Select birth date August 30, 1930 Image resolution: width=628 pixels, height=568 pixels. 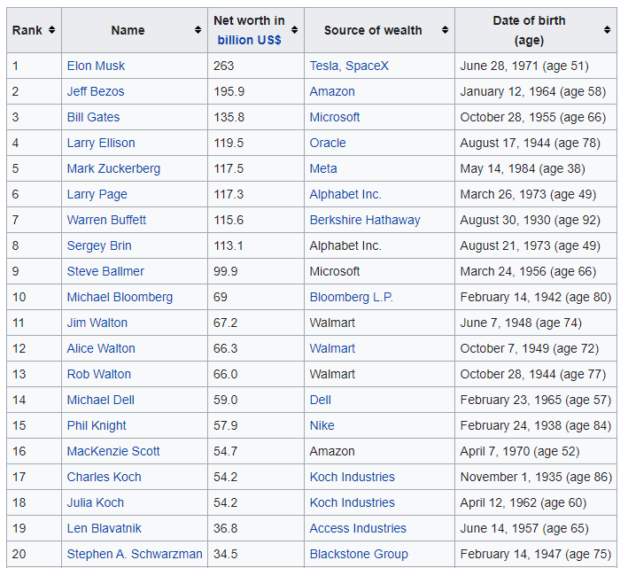[x=505, y=220]
